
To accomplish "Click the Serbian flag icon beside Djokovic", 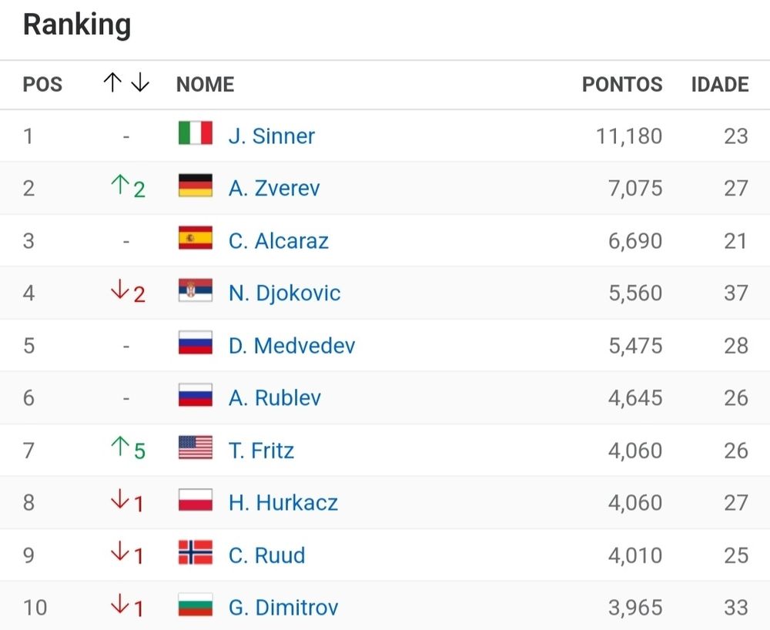I will (x=196, y=290).
